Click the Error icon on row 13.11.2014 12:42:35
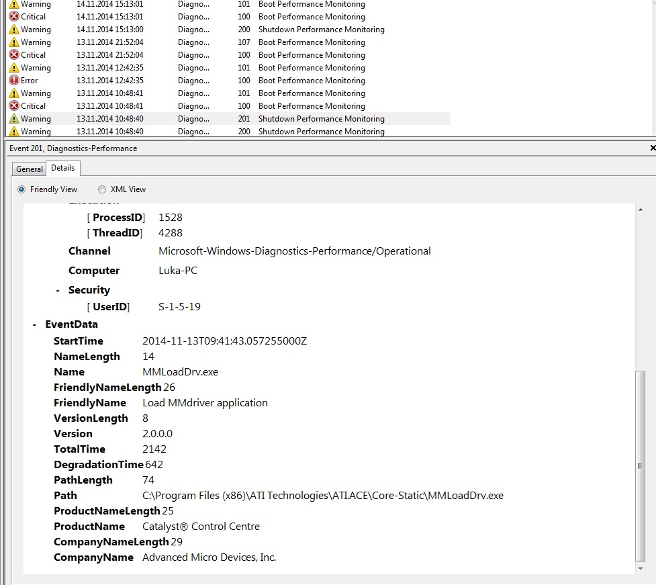The width and height of the screenshot is (656, 585). pyautogui.click(x=14, y=81)
